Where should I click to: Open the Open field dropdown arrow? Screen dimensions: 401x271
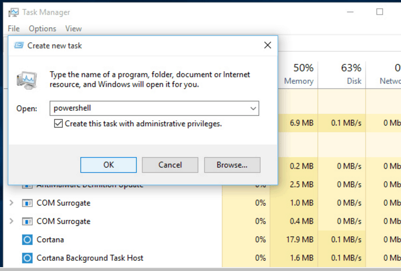coord(253,108)
